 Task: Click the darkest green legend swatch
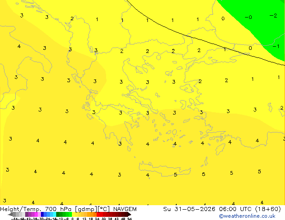(x=58, y=215)
